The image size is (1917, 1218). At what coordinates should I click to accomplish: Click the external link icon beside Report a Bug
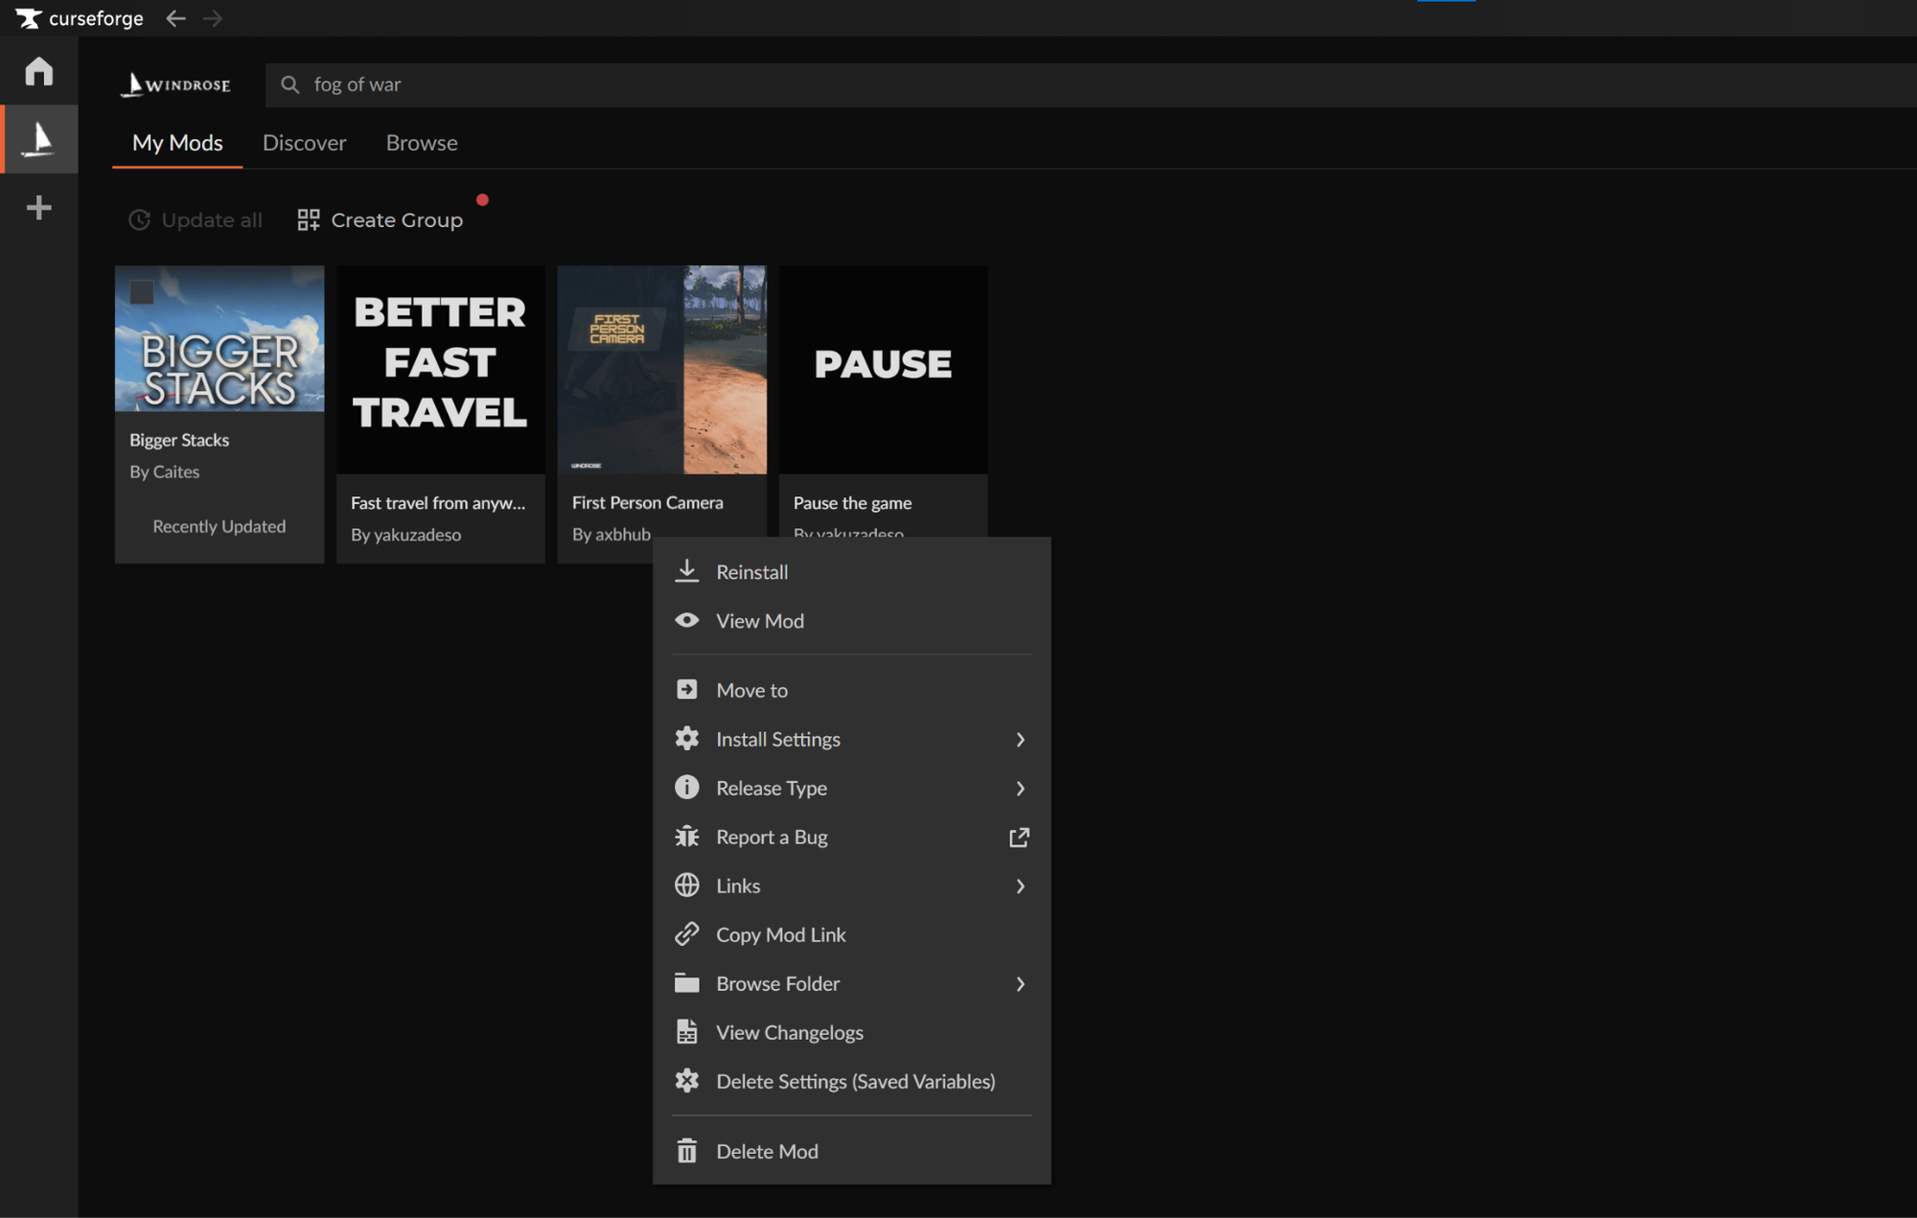click(1019, 837)
